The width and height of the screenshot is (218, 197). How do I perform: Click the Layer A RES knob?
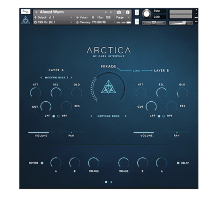pyautogui.click(x=66, y=106)
